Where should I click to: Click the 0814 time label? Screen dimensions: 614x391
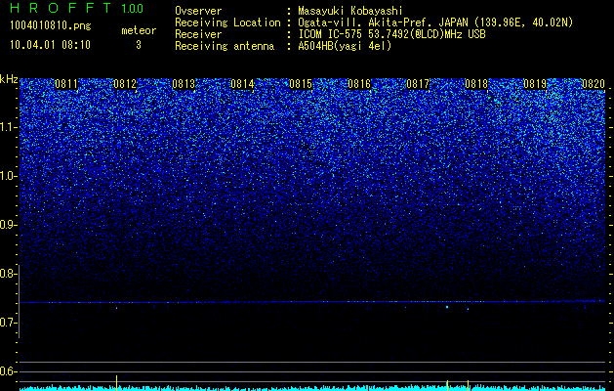click(x=242, y=84)
